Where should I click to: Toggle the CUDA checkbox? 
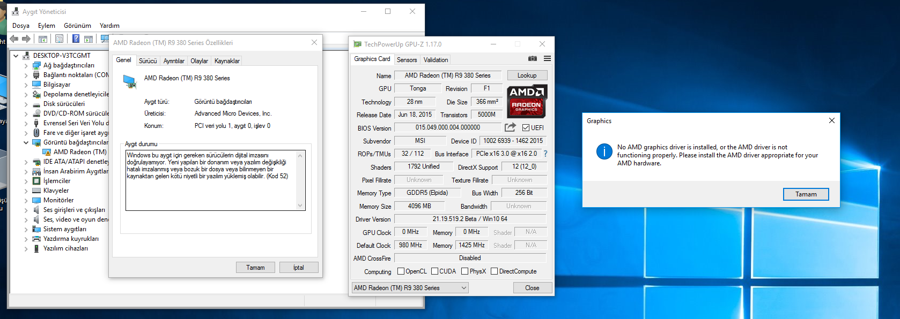tap(435, 271)
